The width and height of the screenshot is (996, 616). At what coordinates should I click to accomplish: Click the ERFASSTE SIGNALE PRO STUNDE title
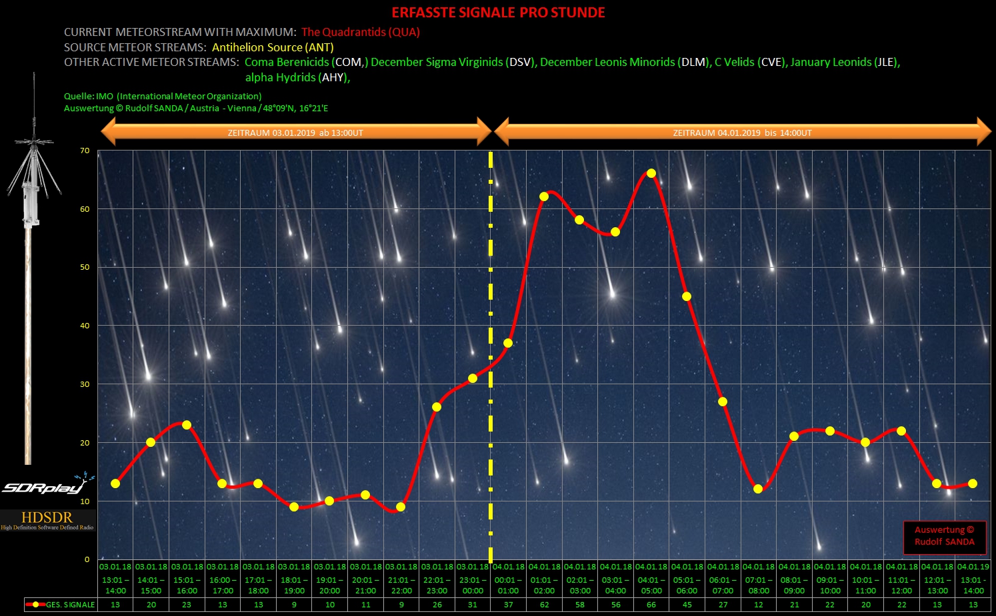coord(498,13)
